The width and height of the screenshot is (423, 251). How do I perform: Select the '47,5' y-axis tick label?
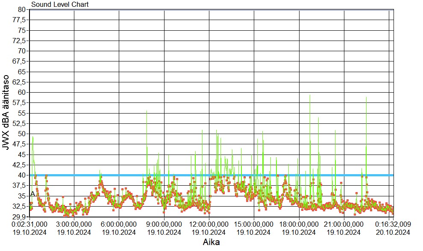(19, 144)
